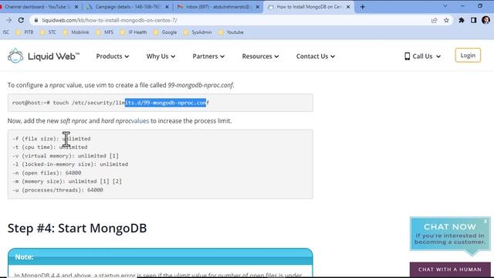Switch to the Campaign details tab
This screenshot has height=278, width=494.
pyautogui.click(x=127, y=7)
